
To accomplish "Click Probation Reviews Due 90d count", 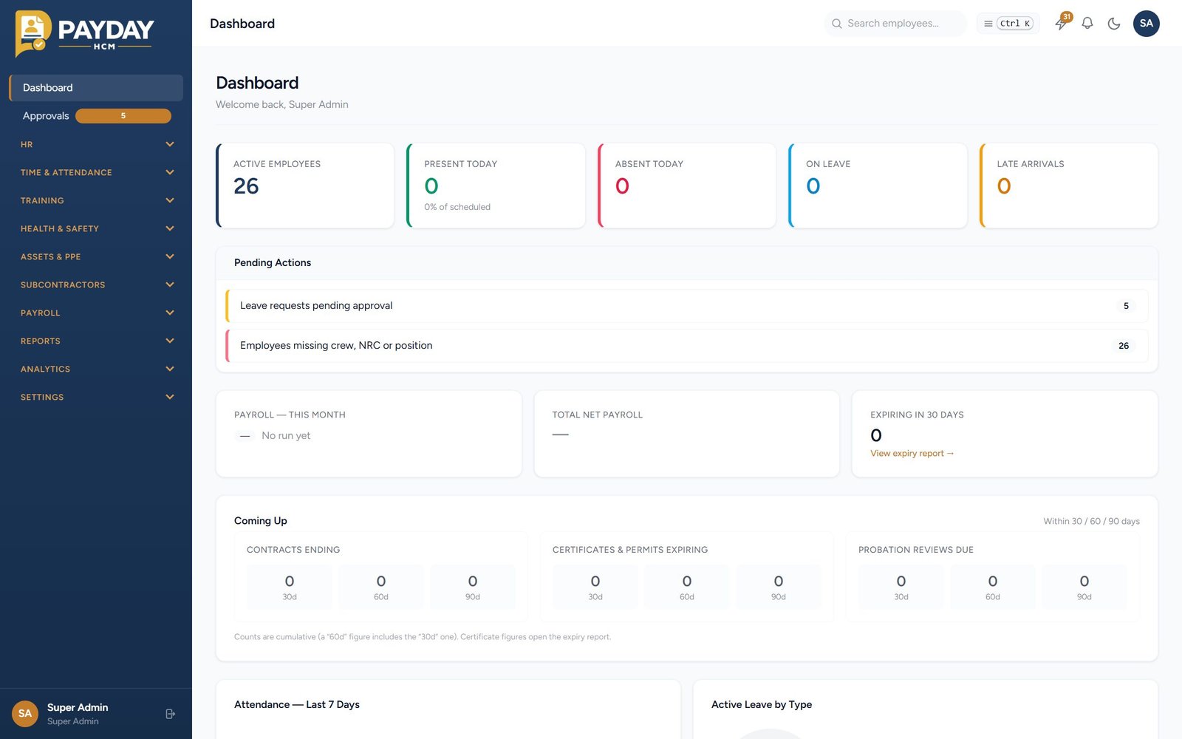I will tap(1084, 587).
